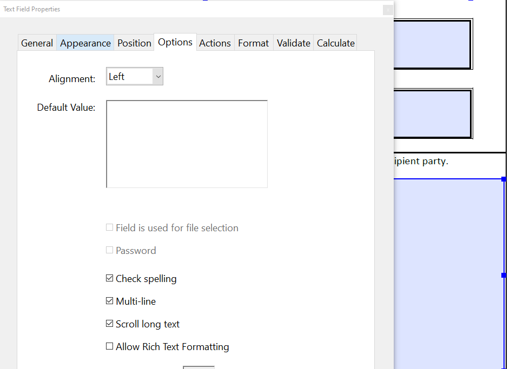Switch to the General tab

point(37,43)
